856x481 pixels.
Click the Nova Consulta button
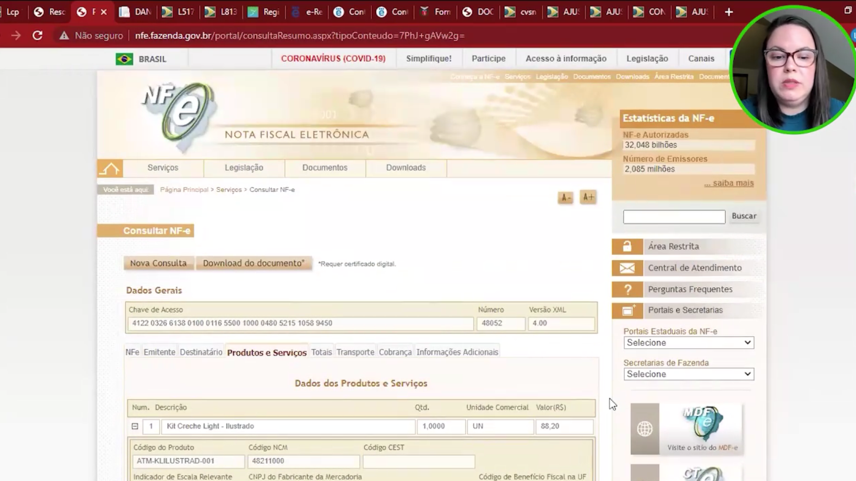pos(158,264)
